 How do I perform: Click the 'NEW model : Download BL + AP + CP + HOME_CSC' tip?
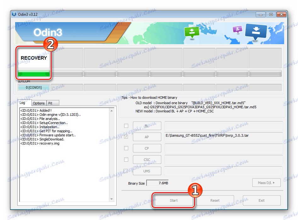click(x=175, y=111)
